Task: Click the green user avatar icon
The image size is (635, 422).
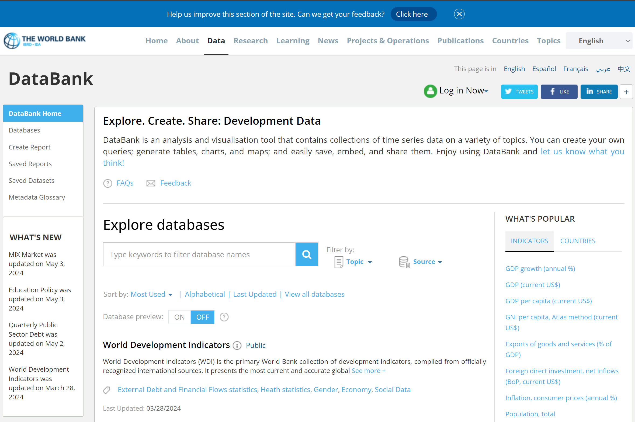Action: [430, 91]
